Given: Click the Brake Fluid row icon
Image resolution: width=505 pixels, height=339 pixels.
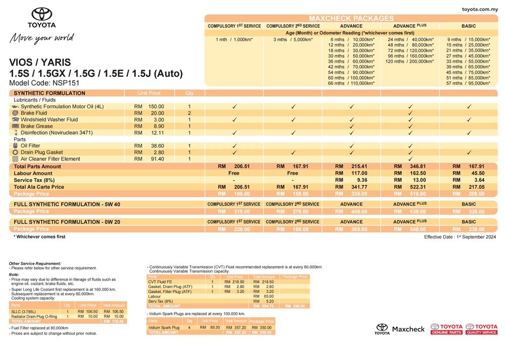Looking at the screenshot, I should [15, 113].
